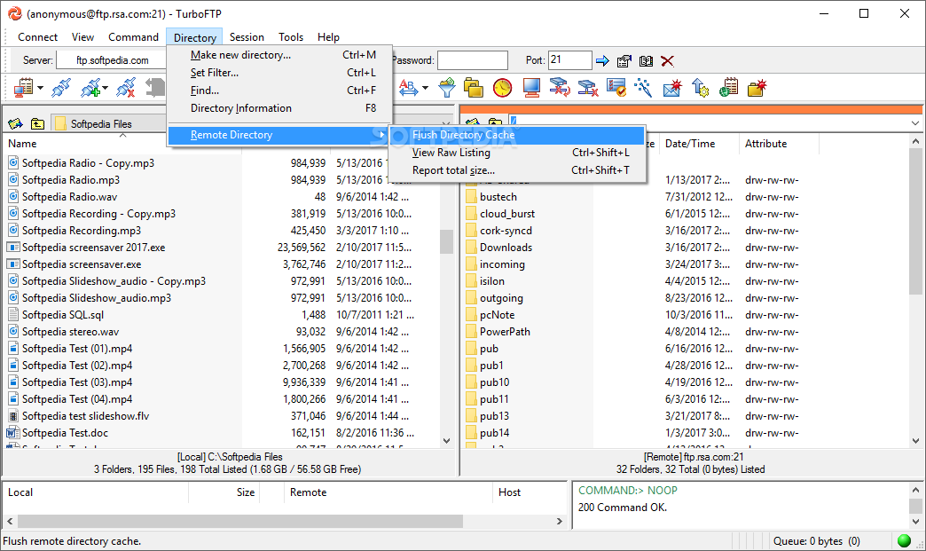Open the Command menu

pyautogui.click(x=133, y=36)
